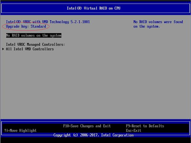The image size is (191, 143).
Task: Select the Upgrade key label
Action: point(17,26)
